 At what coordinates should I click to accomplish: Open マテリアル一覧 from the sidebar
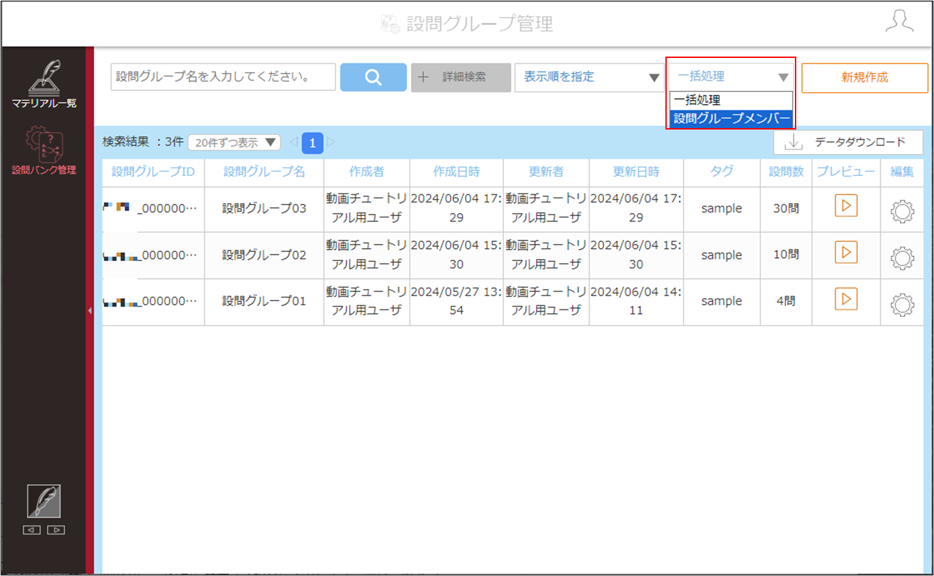click(44, 85)
